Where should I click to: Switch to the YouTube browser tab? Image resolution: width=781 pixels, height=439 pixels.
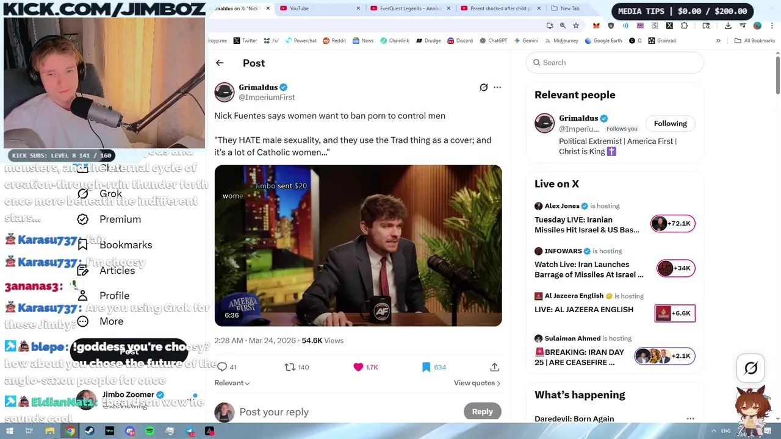point(317,9)
